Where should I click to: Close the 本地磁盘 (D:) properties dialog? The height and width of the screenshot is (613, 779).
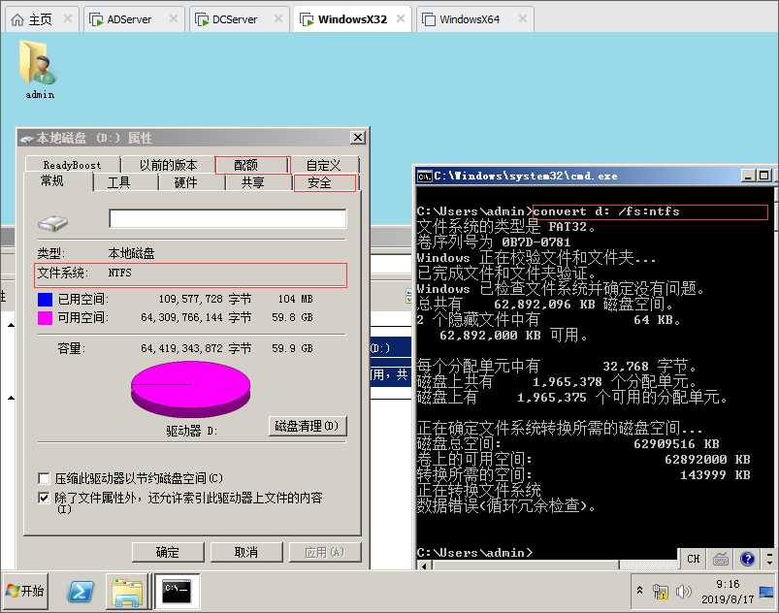[358, 138]
